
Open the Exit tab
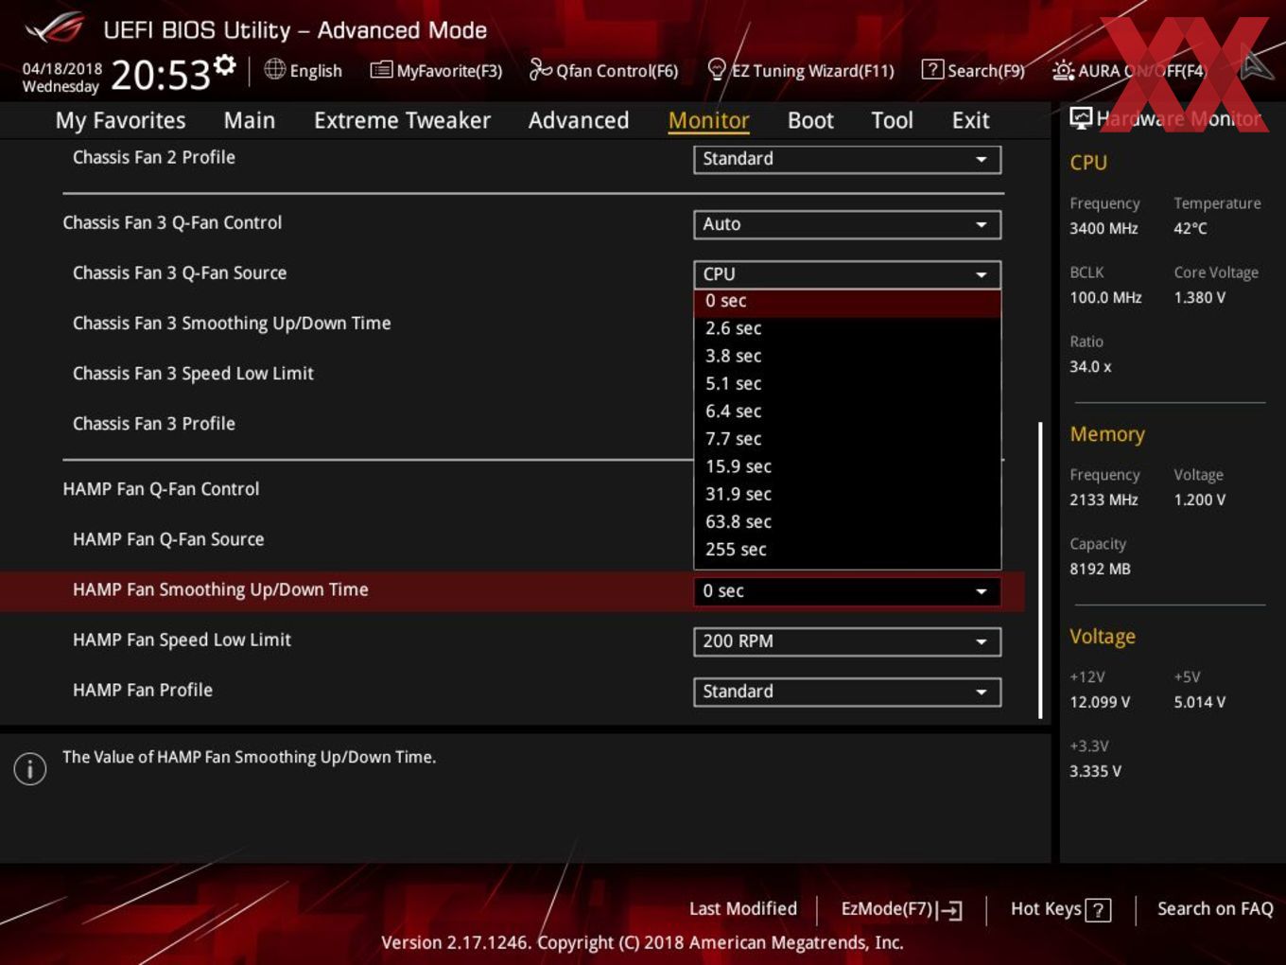(970, 120)
